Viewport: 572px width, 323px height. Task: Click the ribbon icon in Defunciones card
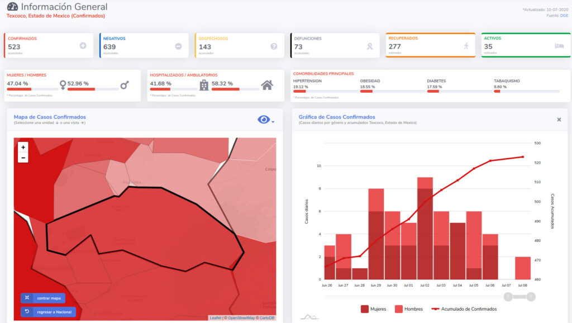369,46
